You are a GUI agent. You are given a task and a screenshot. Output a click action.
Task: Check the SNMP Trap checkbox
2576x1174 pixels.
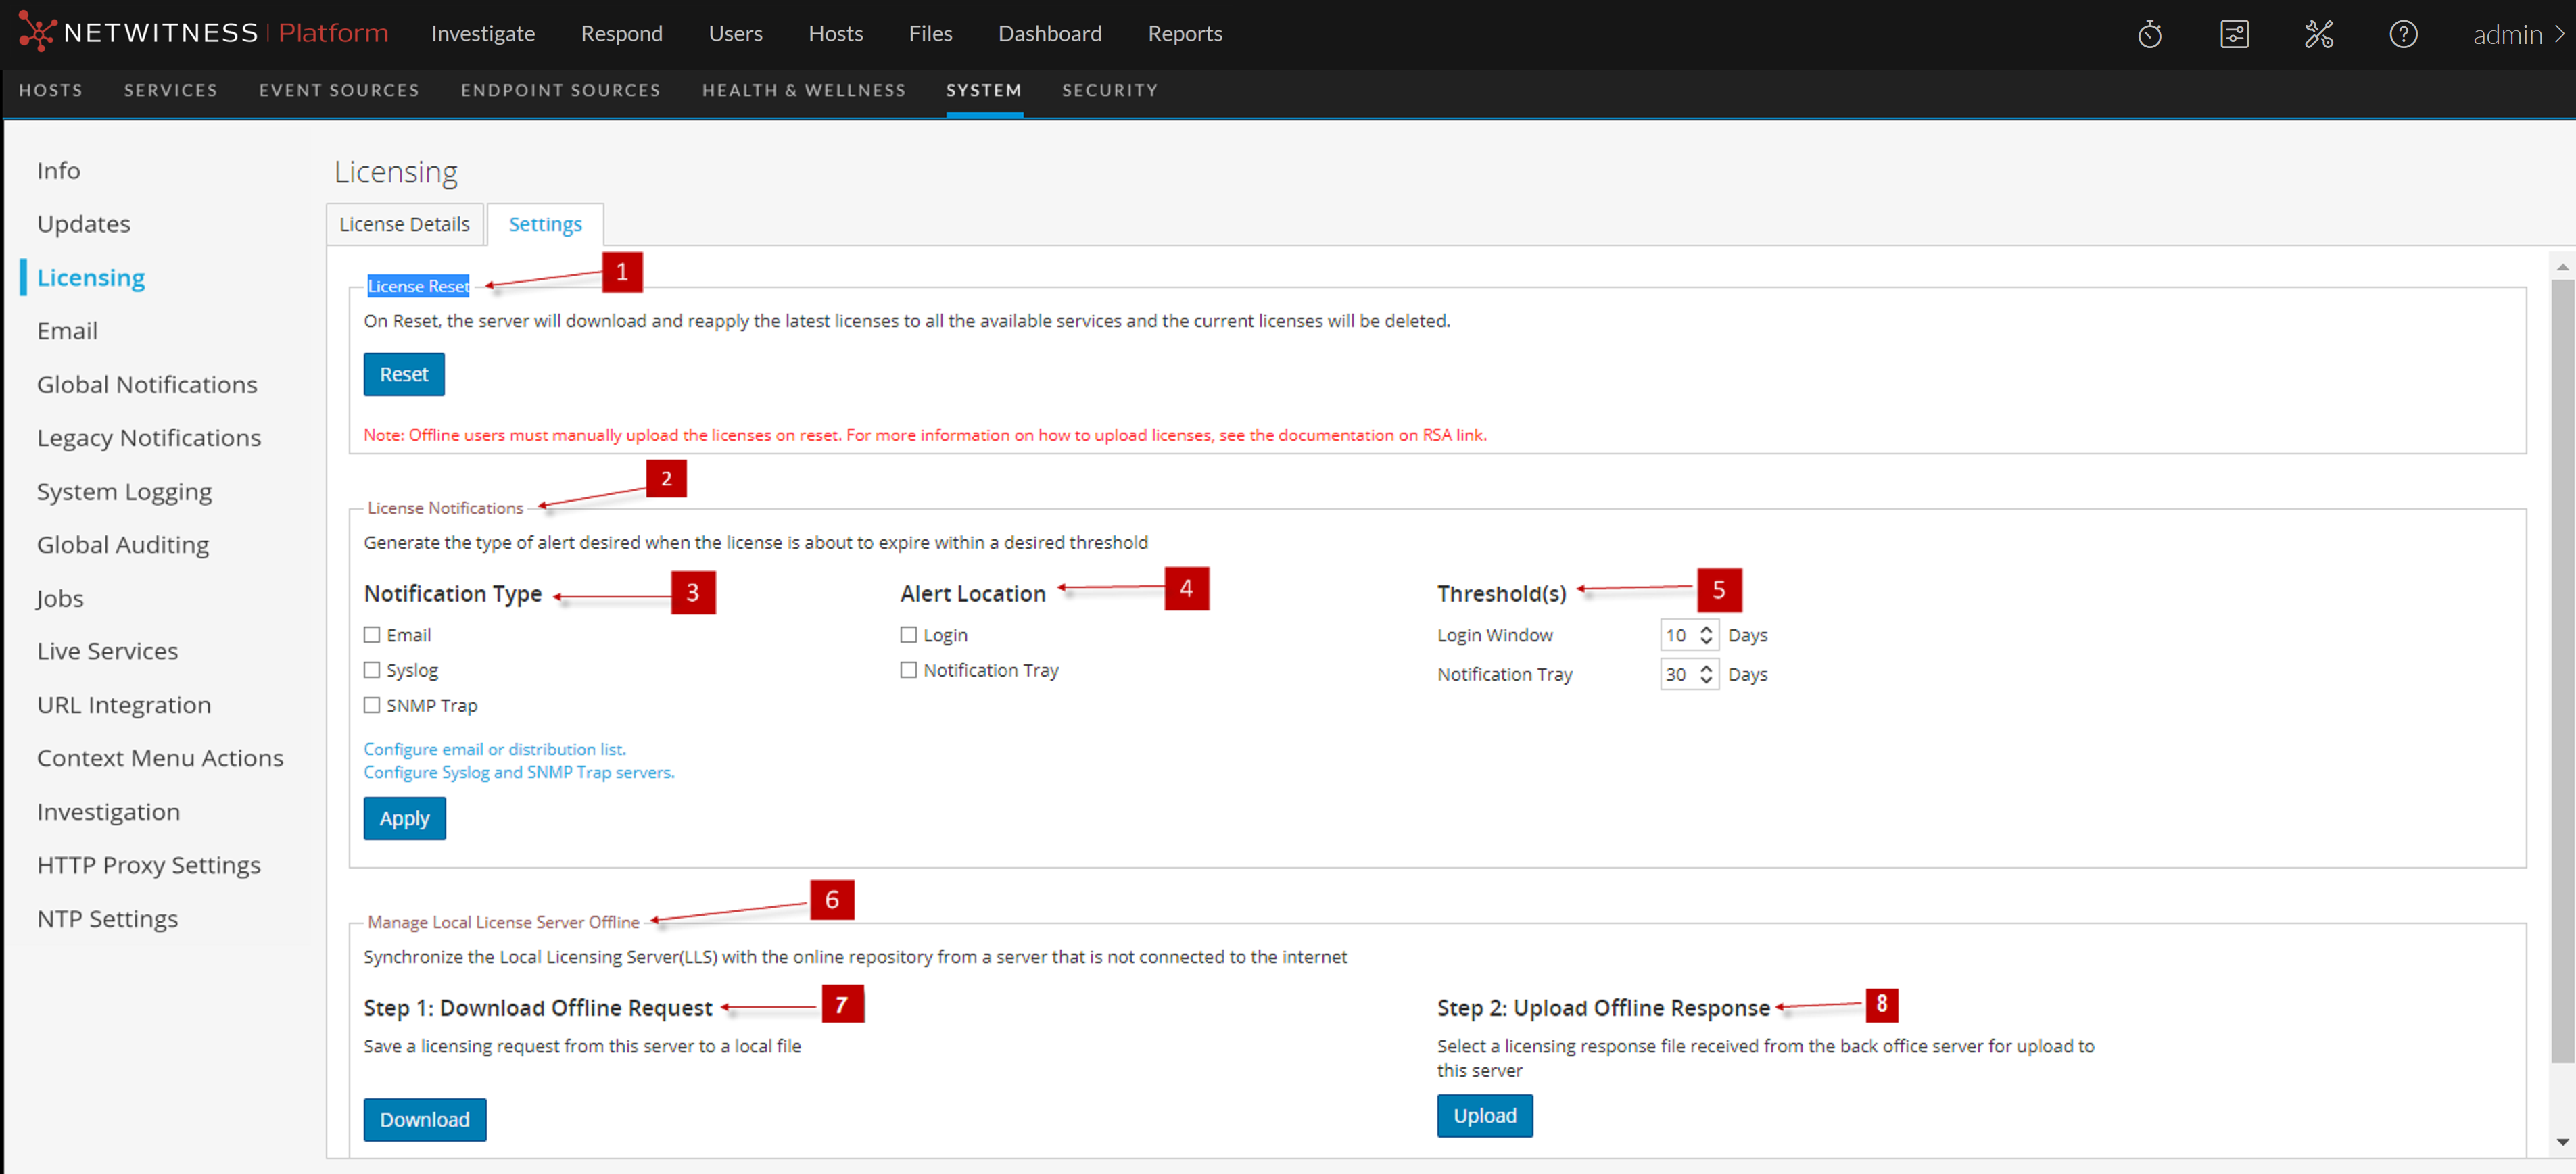coord(372,705)
